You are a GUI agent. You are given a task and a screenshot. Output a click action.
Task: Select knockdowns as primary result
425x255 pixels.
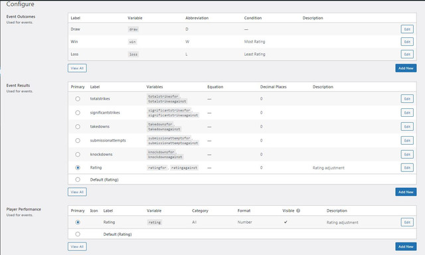(x=78, y=154)
